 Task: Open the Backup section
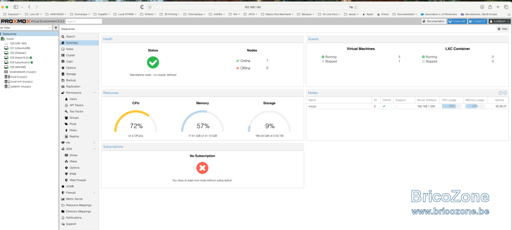(x=79, y=80)
